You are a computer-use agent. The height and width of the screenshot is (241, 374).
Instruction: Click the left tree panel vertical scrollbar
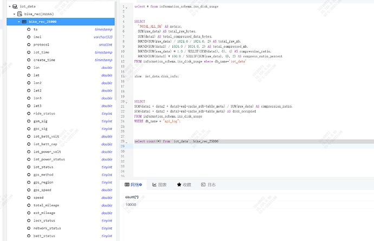[115, 54]
